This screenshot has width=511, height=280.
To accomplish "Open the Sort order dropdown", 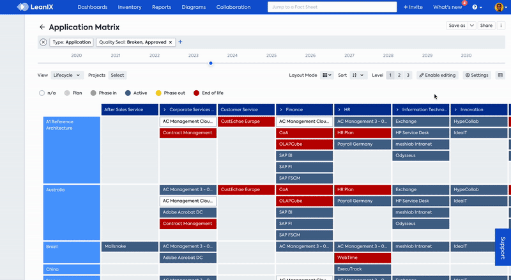I will click(358, 75).
